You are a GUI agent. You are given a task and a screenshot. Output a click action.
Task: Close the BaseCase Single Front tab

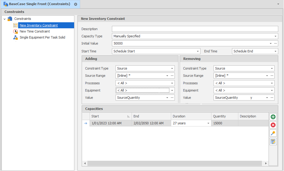pos(76,4)
